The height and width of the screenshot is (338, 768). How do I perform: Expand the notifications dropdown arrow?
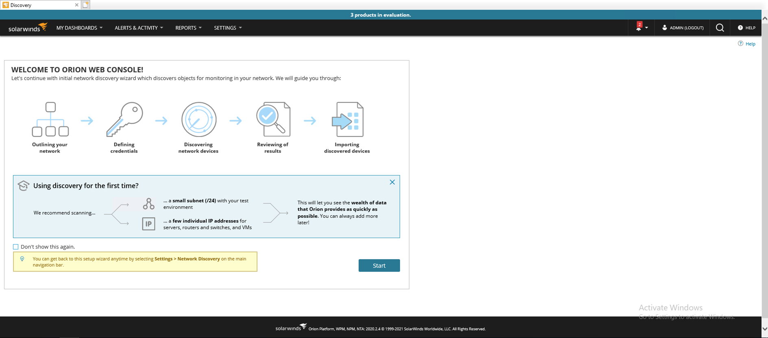click(646, 28)
